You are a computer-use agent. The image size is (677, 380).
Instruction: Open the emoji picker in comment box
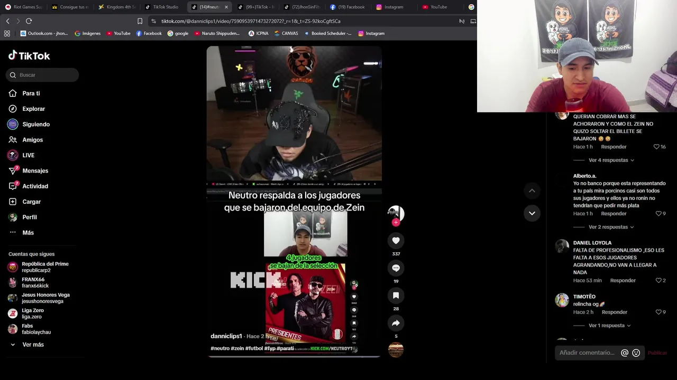pos(636,353)
